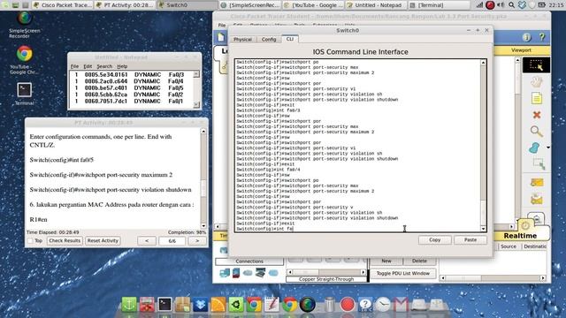Pick the Move Layout hand tool
Image resolution: width=566 pixels, height=318 pixels.
(537, 82)
